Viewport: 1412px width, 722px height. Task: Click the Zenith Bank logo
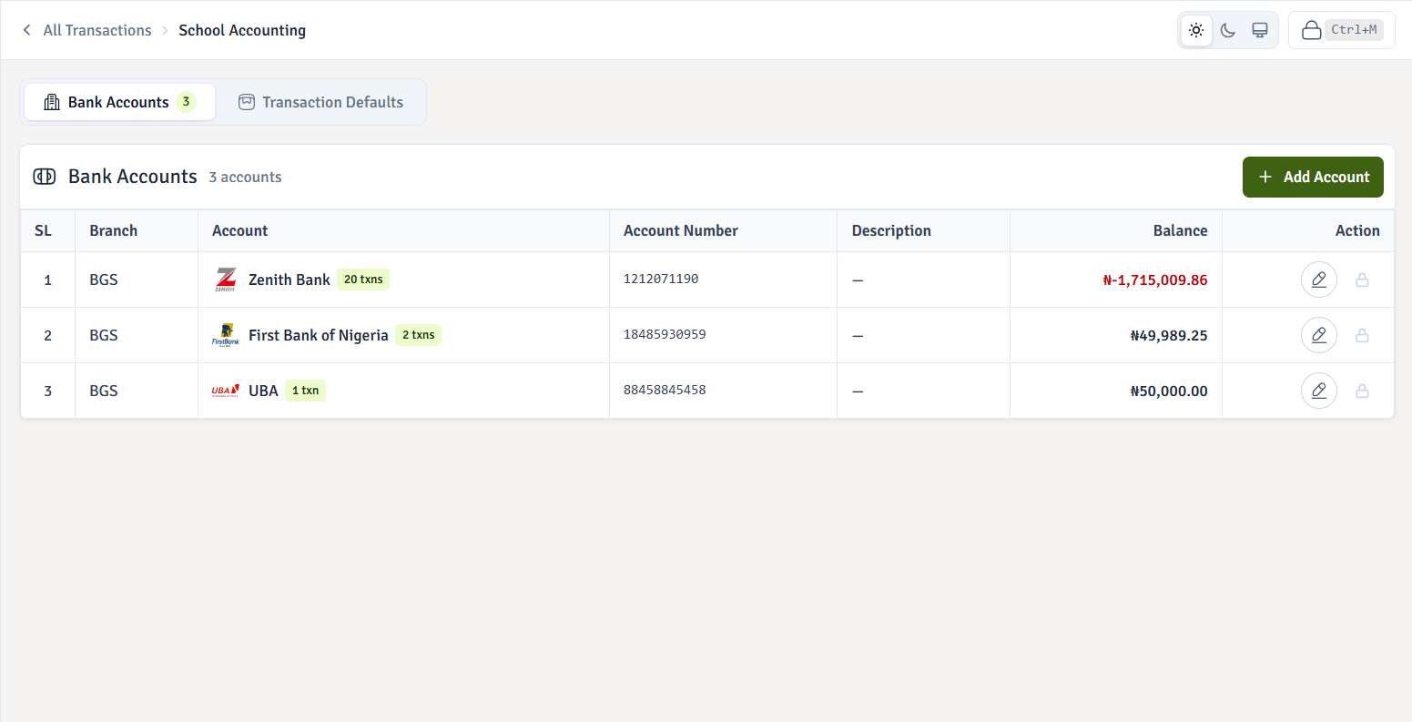tap(226, 280)
